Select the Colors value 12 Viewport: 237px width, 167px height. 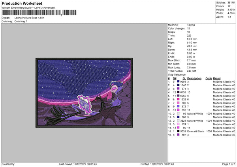pyautogui.click(x=229, y=6)
